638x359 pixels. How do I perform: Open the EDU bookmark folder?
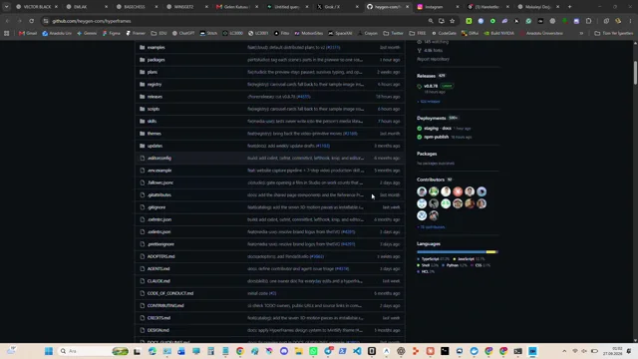159,33
